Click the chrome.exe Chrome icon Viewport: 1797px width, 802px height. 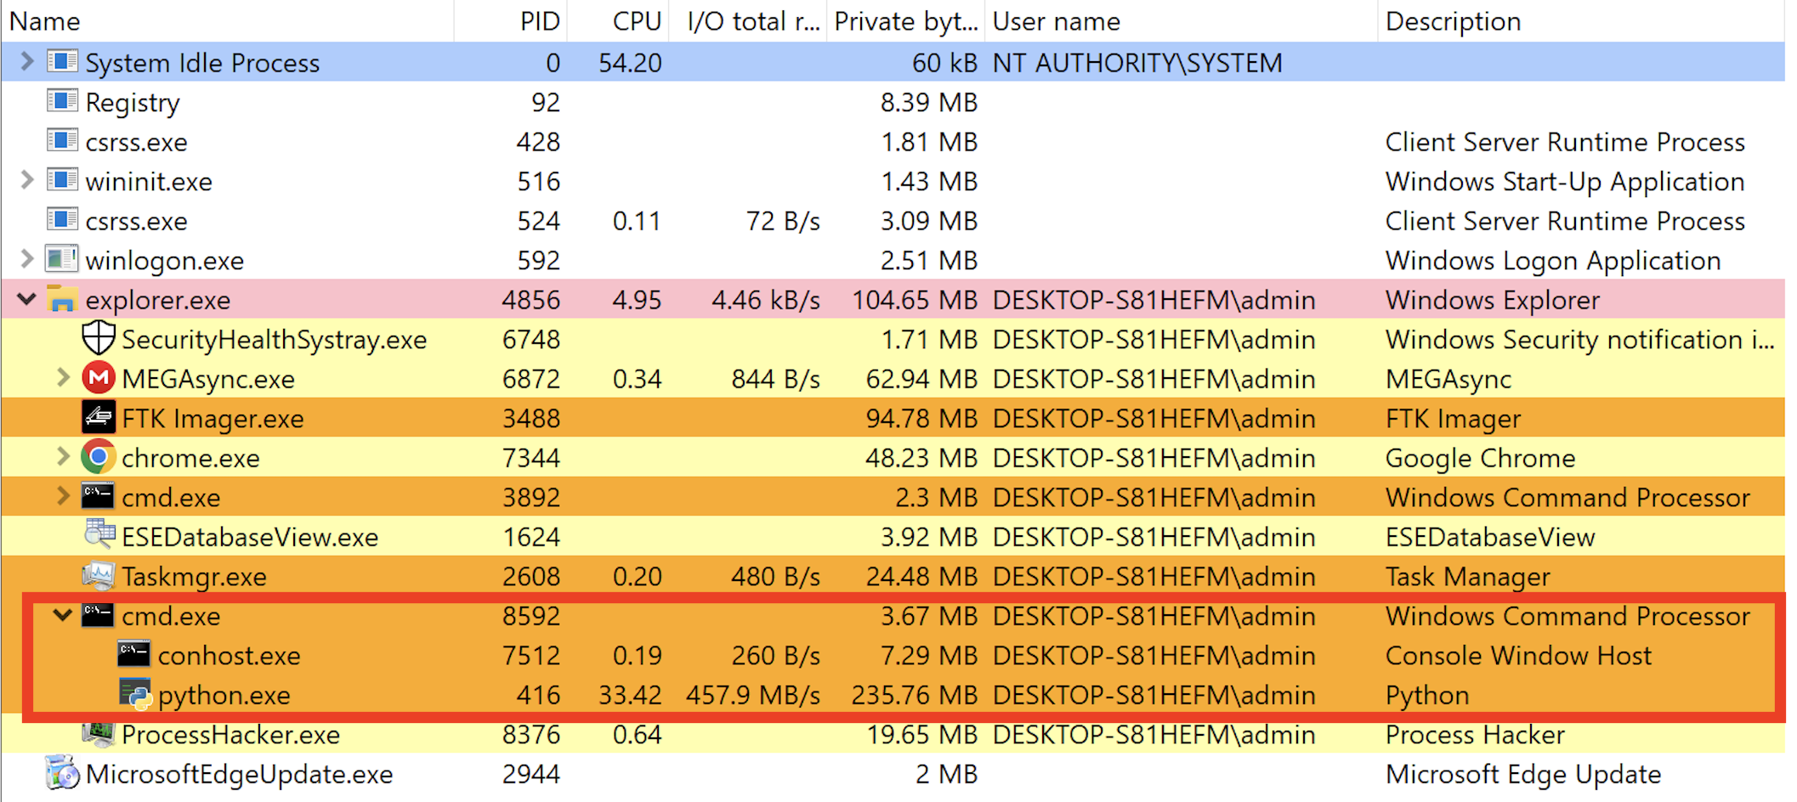pos(99,457)
